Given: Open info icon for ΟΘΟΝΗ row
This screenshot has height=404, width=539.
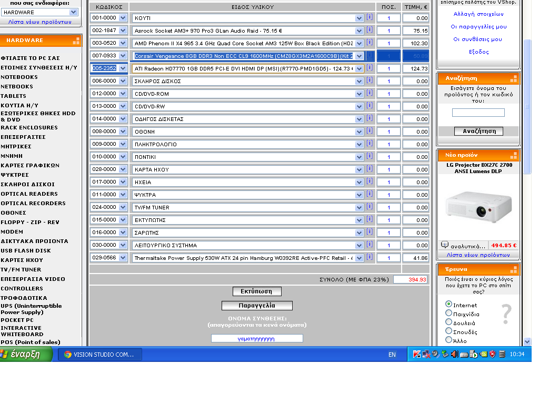Looking at the screenshot, I should [x=370, y=130].
